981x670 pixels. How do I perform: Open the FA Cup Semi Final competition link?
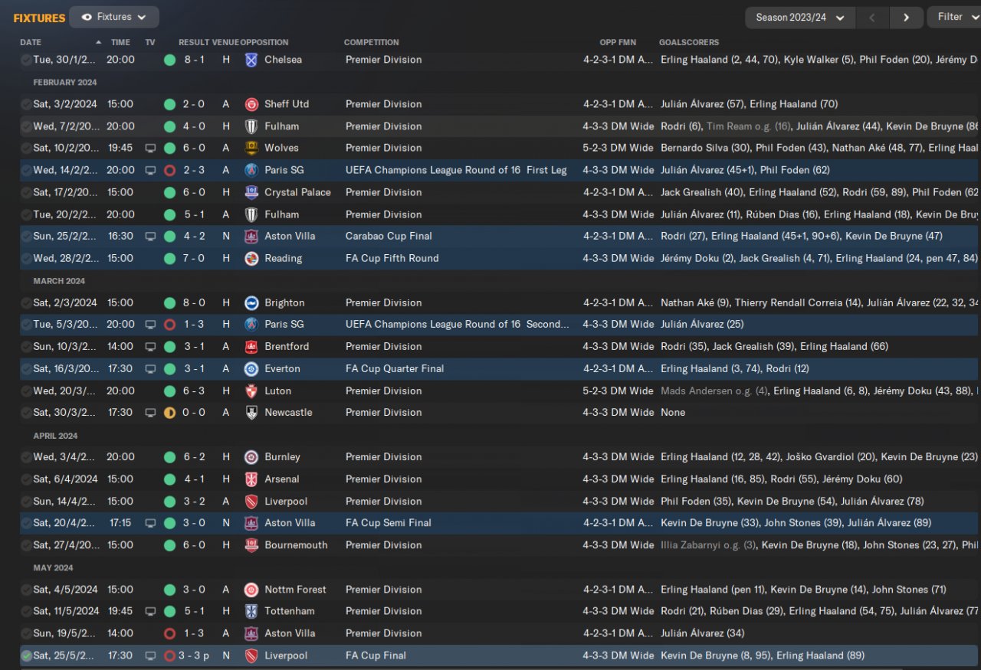coord(389,523)
